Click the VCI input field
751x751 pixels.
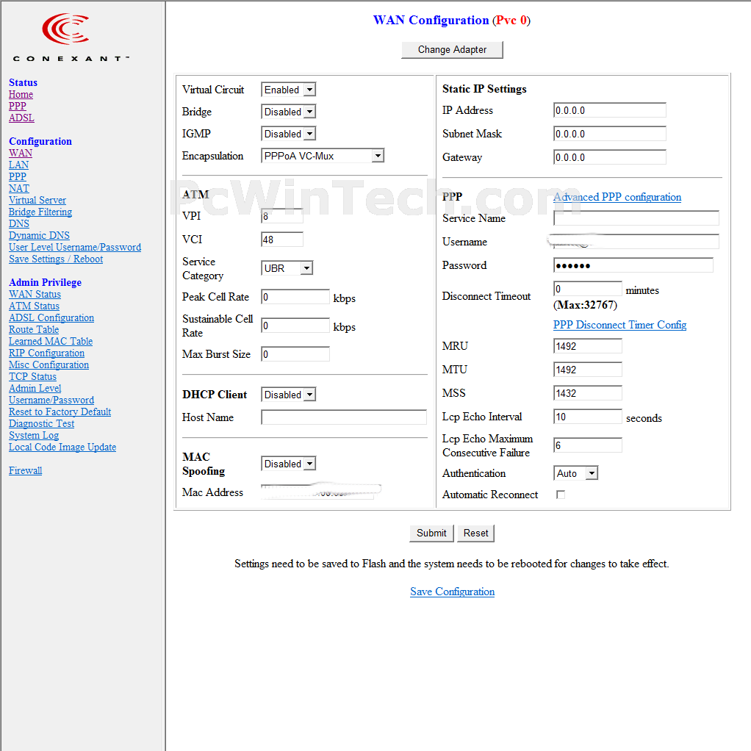[x=282, y=240]
